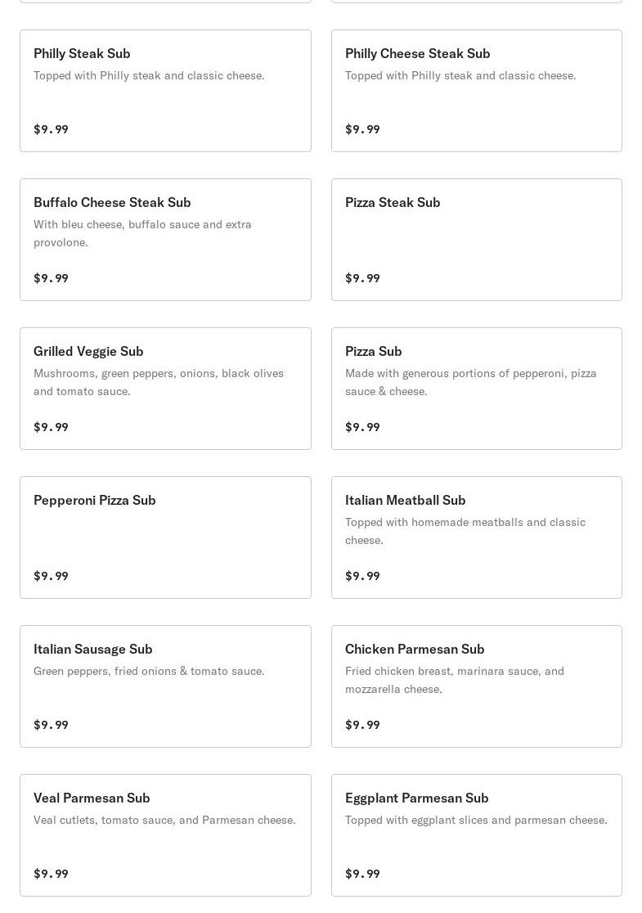
Task: Click the Italian Meatball Sub description
Action: click(465, 531)
